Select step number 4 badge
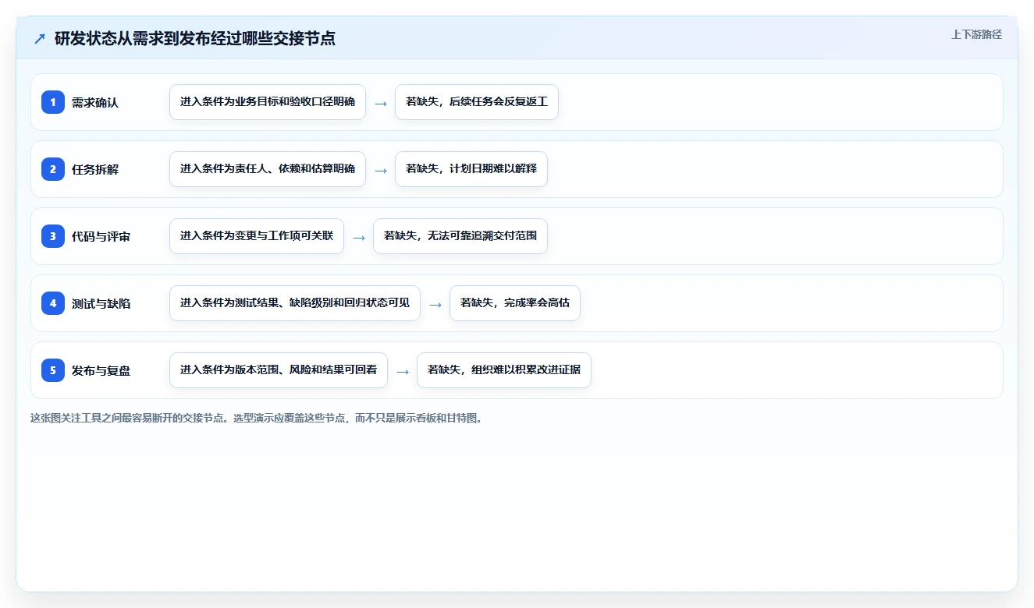 pos(53,303)
